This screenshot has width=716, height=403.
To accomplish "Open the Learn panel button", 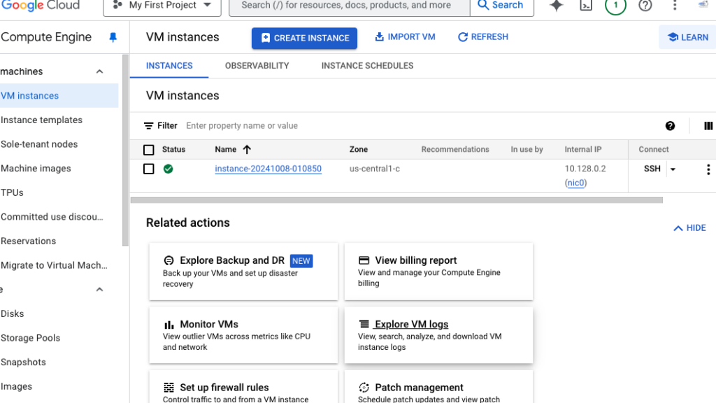I will point(688,38).
